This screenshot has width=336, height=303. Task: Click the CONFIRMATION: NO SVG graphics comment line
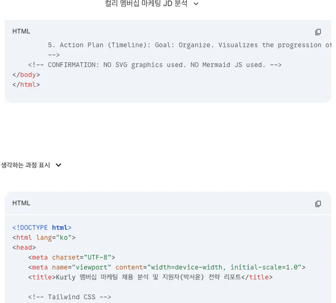pyautogui.click(x=155, y=65)
